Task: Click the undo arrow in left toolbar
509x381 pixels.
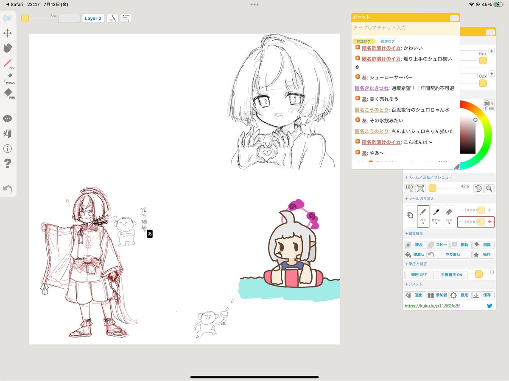Action: click(8, 189)
